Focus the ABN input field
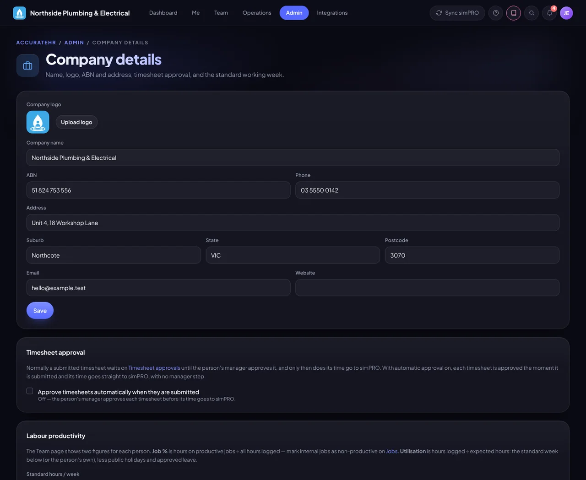The height and width of the screenshot is (480, 586). 158,190
